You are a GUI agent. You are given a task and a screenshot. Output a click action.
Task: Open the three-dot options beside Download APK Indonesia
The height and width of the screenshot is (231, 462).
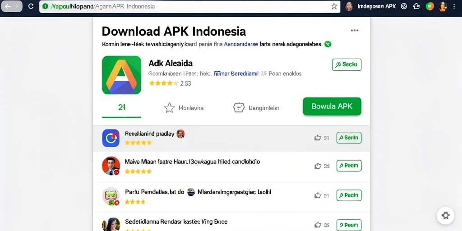tap(355, 30)
